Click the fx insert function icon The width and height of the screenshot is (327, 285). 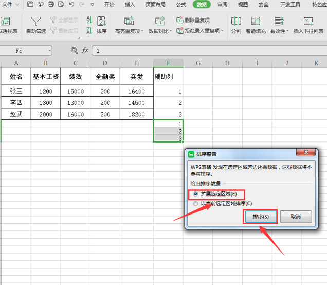coord(85,50)
